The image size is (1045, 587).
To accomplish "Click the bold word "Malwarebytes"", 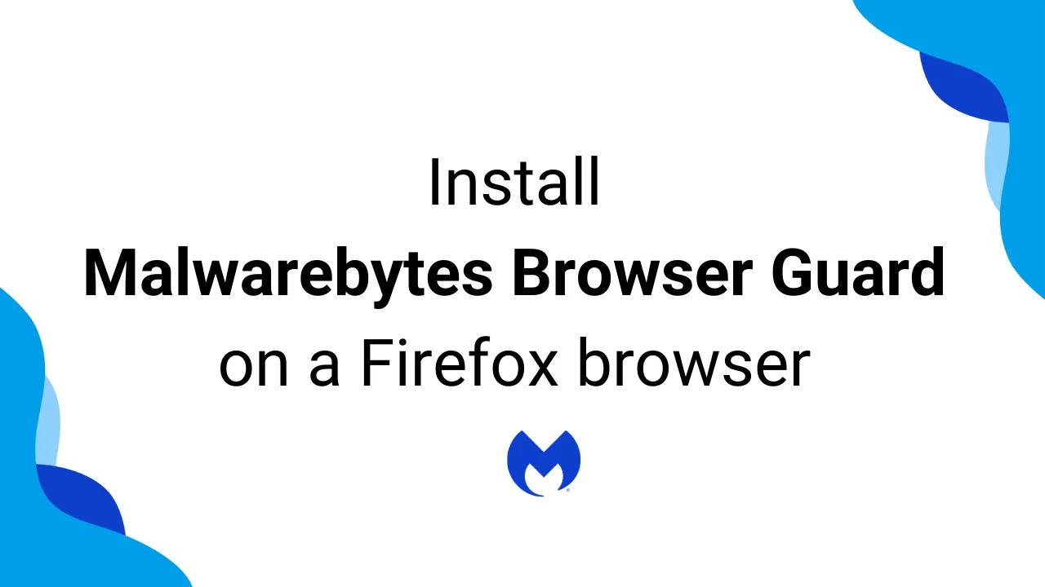I will pos(288,274).
